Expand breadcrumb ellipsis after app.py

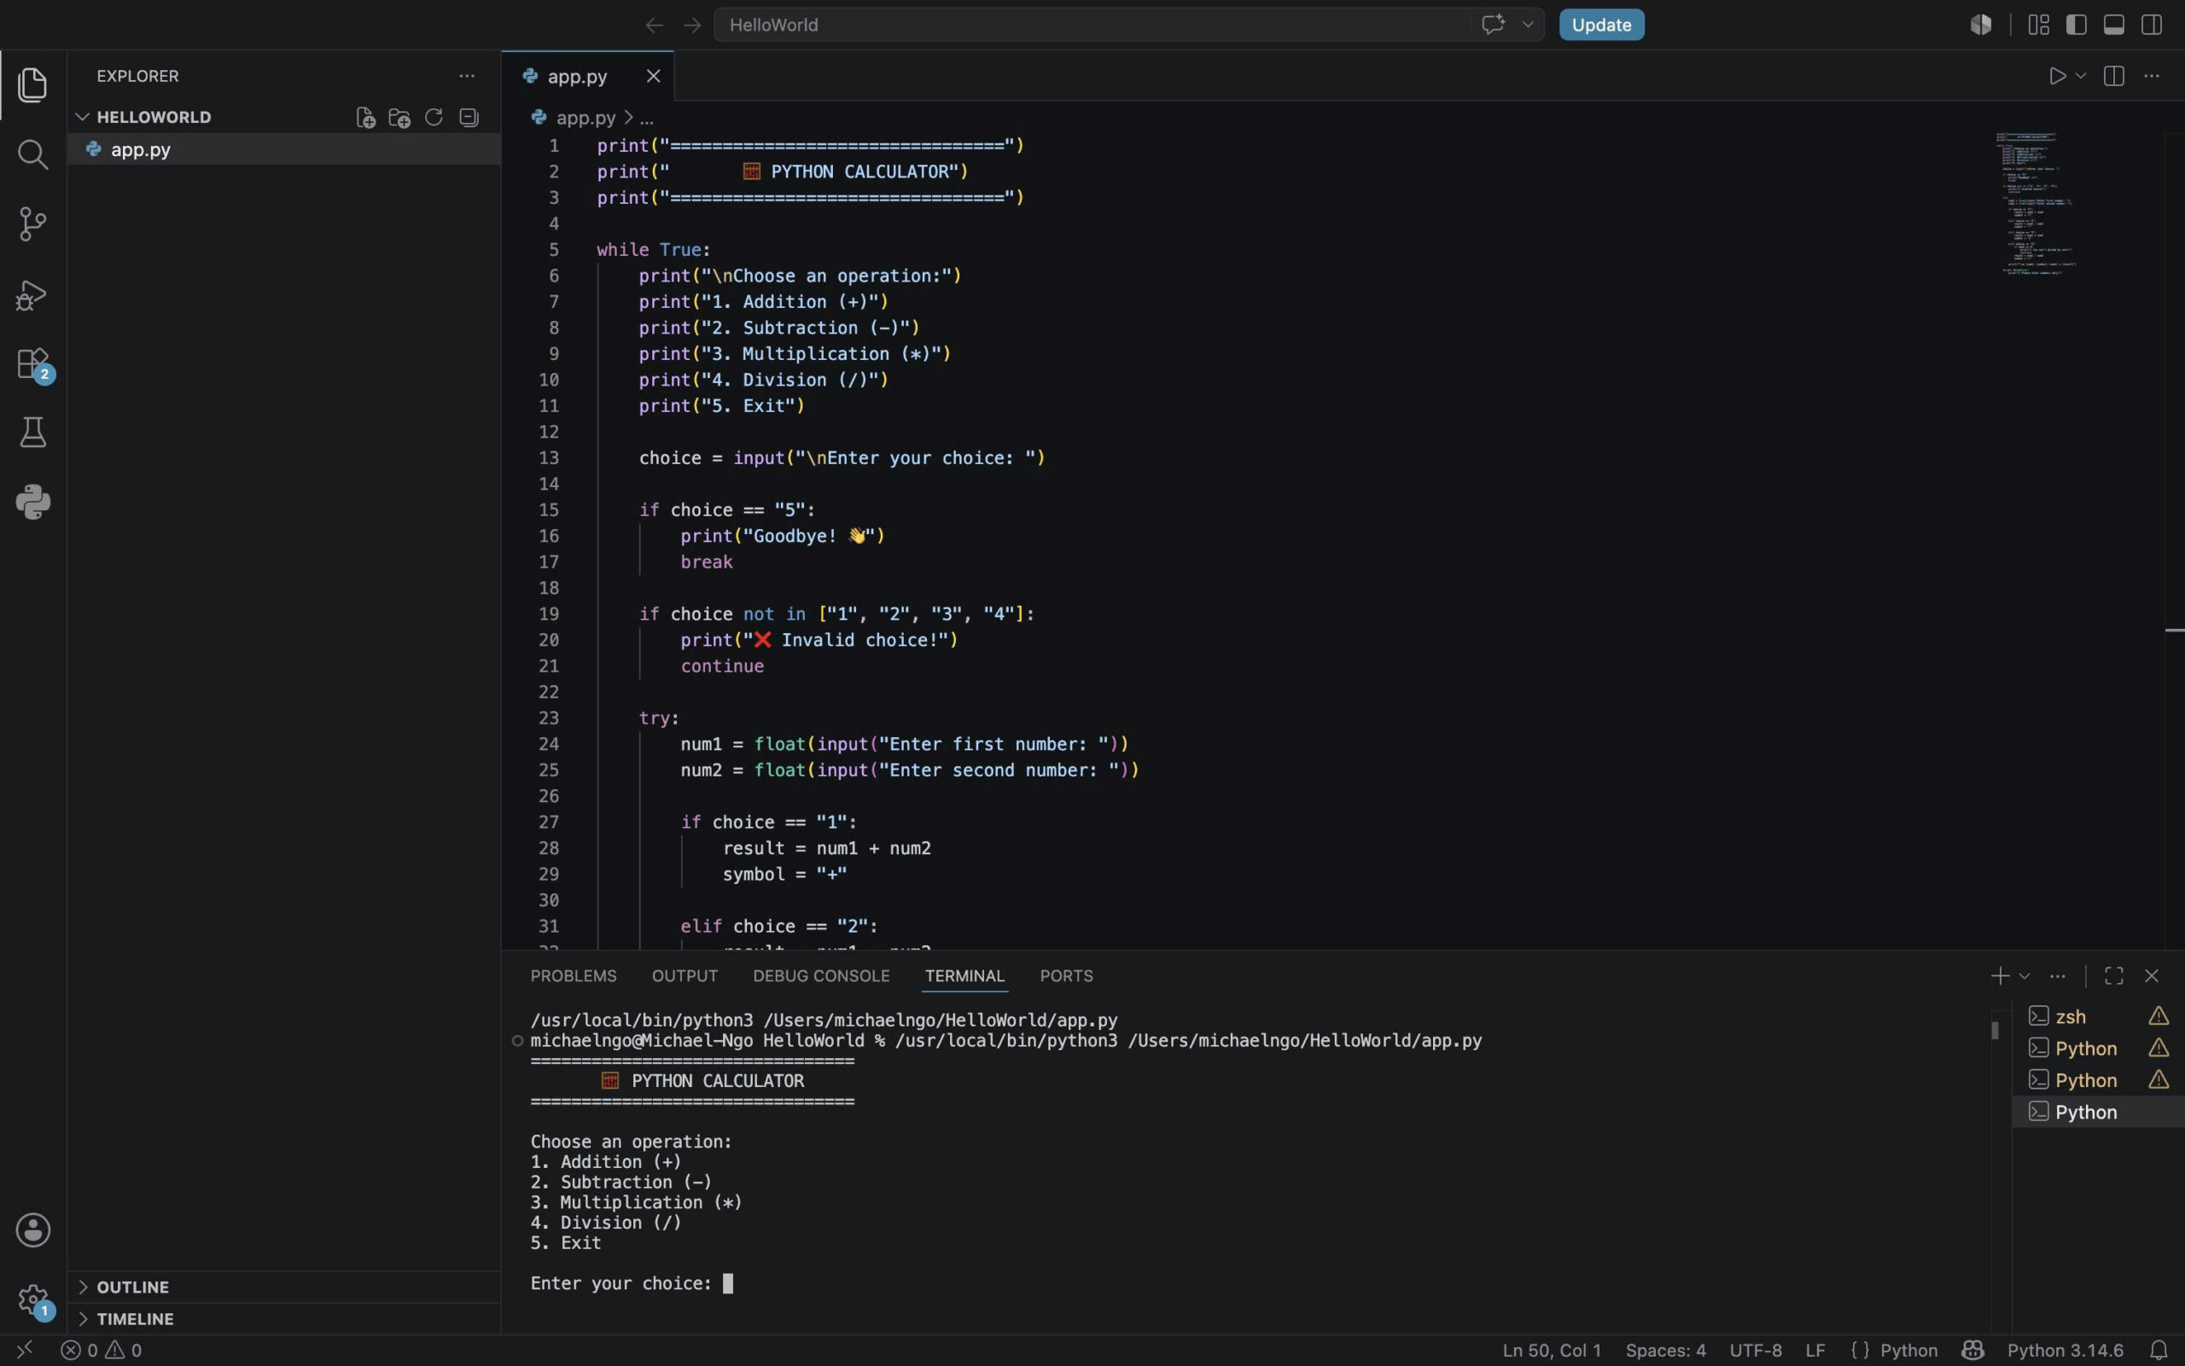646,118
